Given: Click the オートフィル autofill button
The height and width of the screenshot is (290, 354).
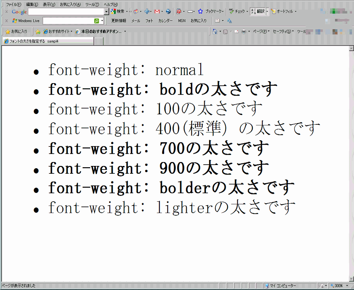Looking at the screenshot, I should (x=282, y=11).
